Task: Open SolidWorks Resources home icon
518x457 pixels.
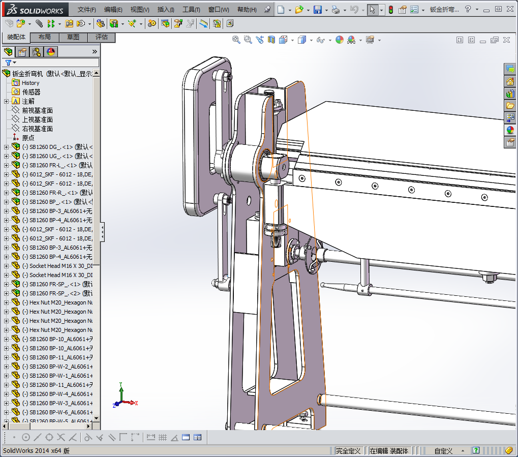Action: pyautogui.click(x=510, y=81)
